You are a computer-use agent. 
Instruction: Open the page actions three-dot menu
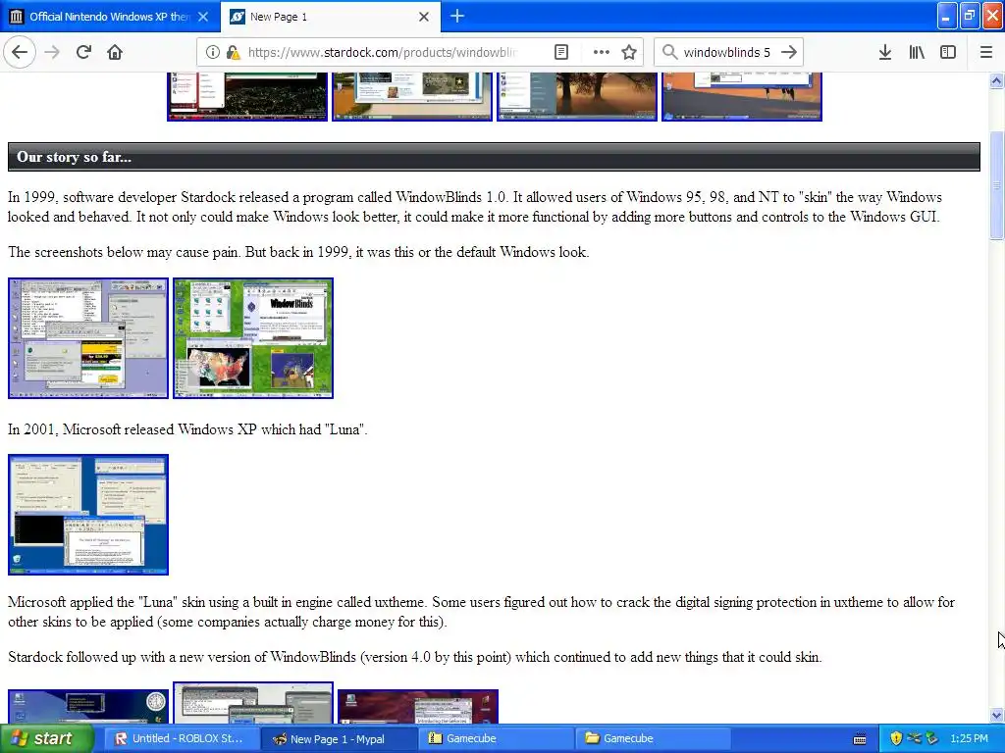601,53
